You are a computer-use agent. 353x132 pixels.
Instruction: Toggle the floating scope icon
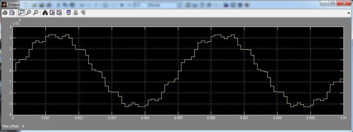click(69, 13)
